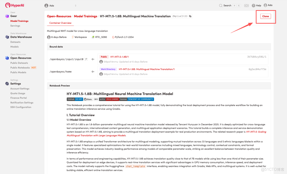Screen dimensions: 287x174
Task: Click the HyperAI logo
Action: pyautogui.click(x=15, y=5)
